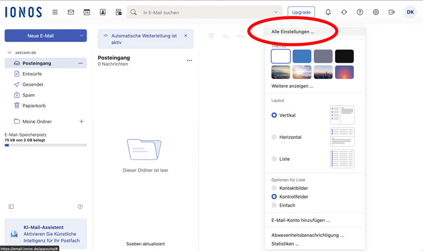Click the logout icon in header
Image resolution: width=423 pixels, height=251 pixels.
coord(392,12)
